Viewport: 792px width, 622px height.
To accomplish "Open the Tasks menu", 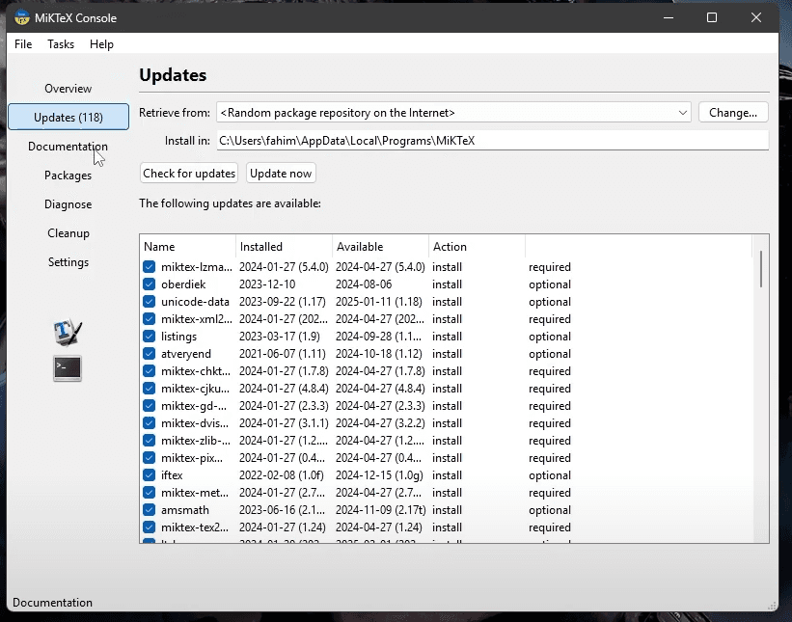I will 61,44.
